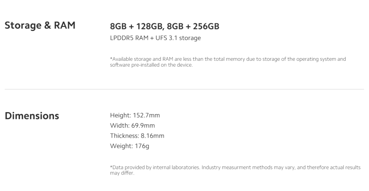Click the Width: 69.9mm line
Image resolution: width=369 pixels, height=191 pixels.
point(132,125)
